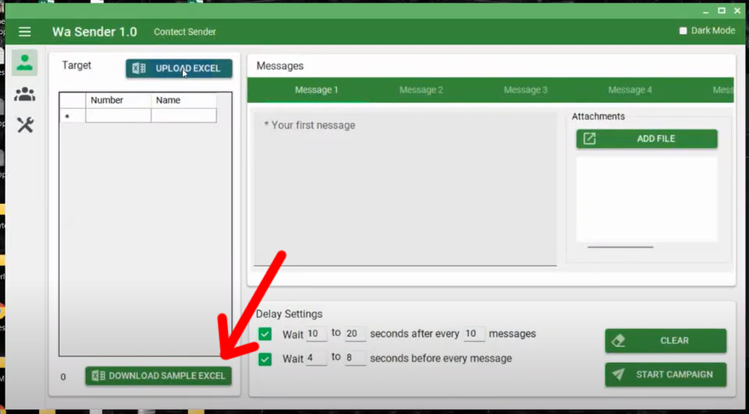Click the Excel icon on Upload Excel
Viewport: 749px width, 414px height.
click(140, 69)
